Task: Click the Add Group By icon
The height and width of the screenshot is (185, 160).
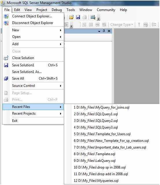Action: (x=154, y=25)
